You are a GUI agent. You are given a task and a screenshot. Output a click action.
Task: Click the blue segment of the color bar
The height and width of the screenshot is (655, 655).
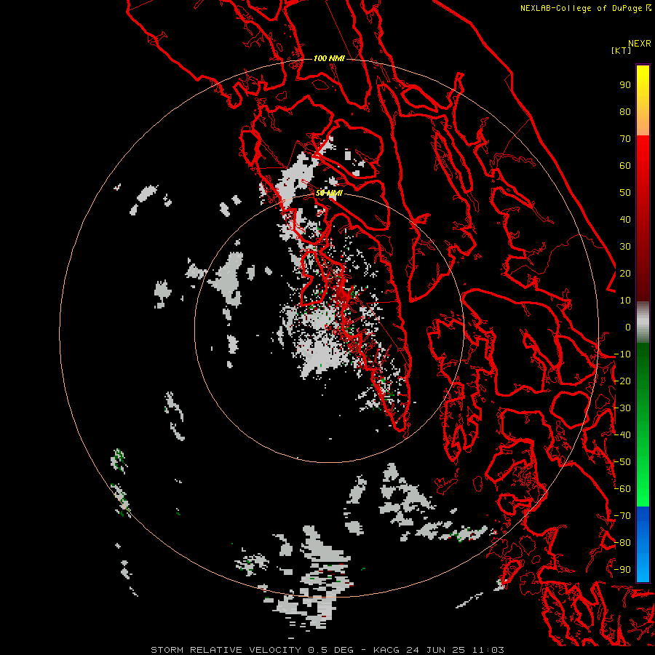(643, 544)
